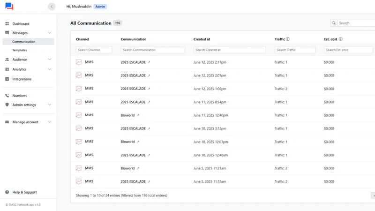This screenshot has height=211, width=375.
Task: Click 'SMSC Network app v1.0' footer text
Action: 23,205
